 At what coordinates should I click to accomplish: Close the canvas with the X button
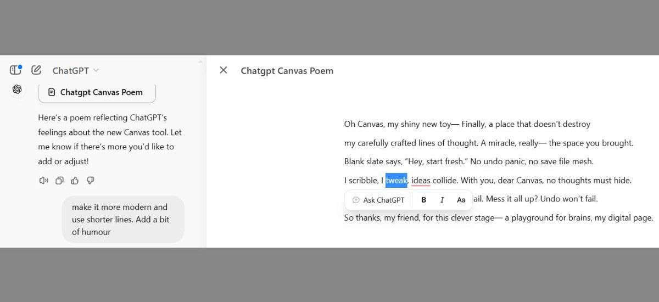coord(223,70)
